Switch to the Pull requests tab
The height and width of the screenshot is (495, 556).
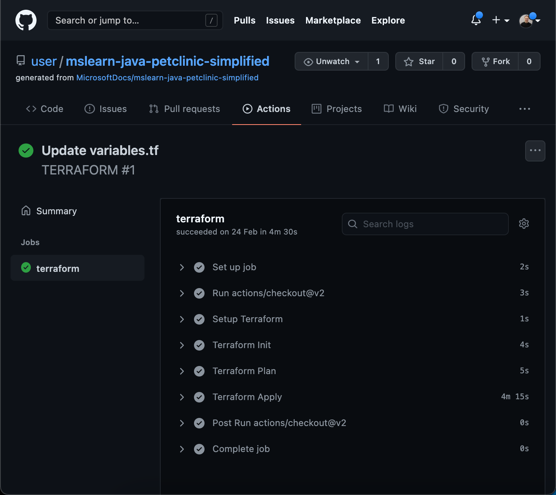click(x=184, y=109)
